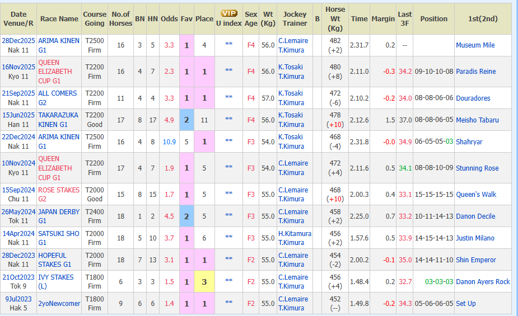This screenshot has height=316, width=518.
Task: Open C.Lemaire link in JAPAN DERBY row
Action: pyautogui.click(x=293, y=212)
